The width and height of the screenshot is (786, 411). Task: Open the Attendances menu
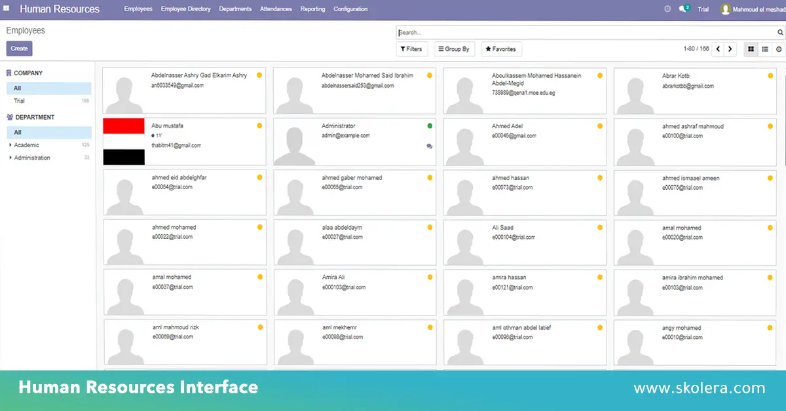[276, 9]
